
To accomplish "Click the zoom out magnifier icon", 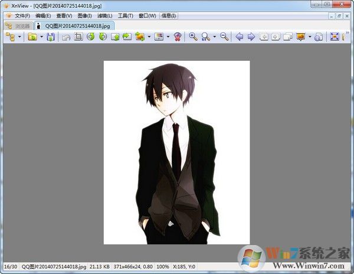I will click(224, 37).
